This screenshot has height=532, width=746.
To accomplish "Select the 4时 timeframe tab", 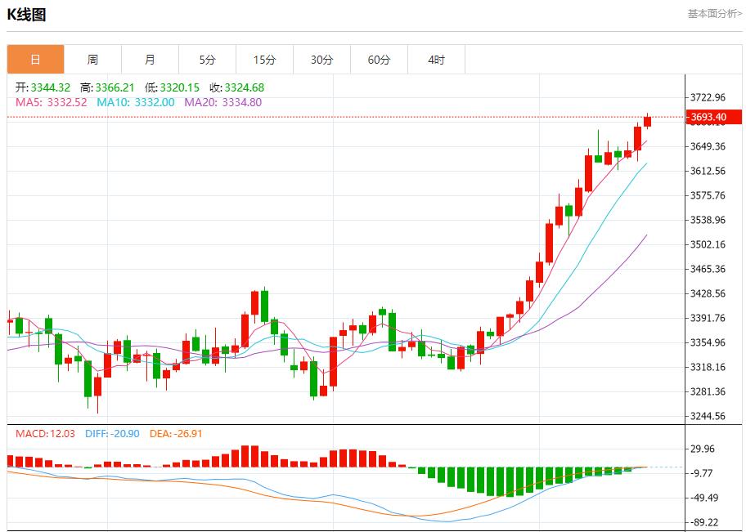I will 436,59.
